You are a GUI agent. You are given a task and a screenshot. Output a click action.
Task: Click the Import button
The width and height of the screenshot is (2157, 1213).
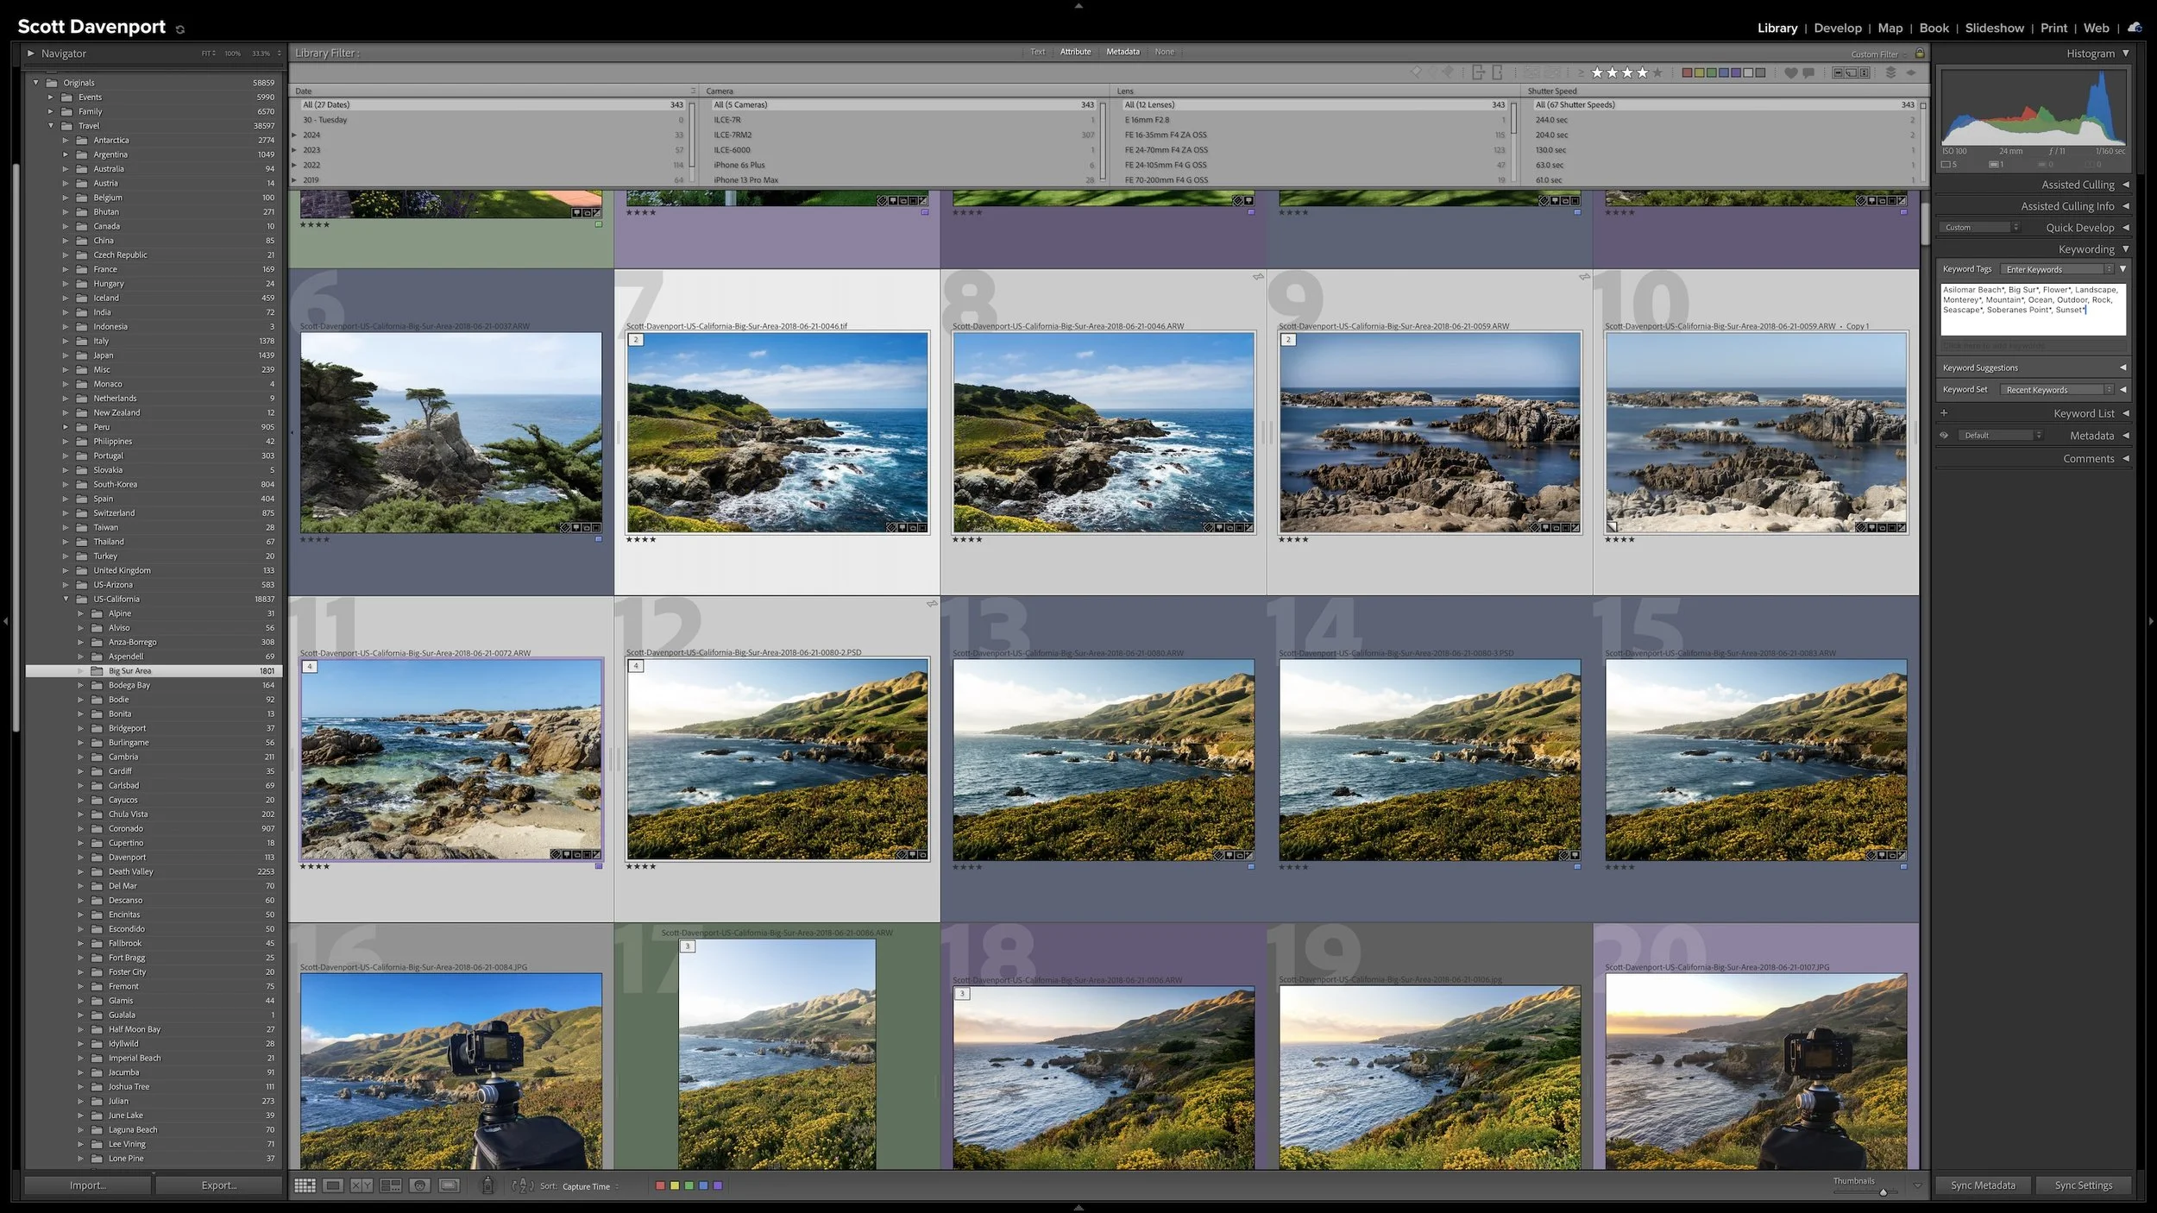(88, 1185)
